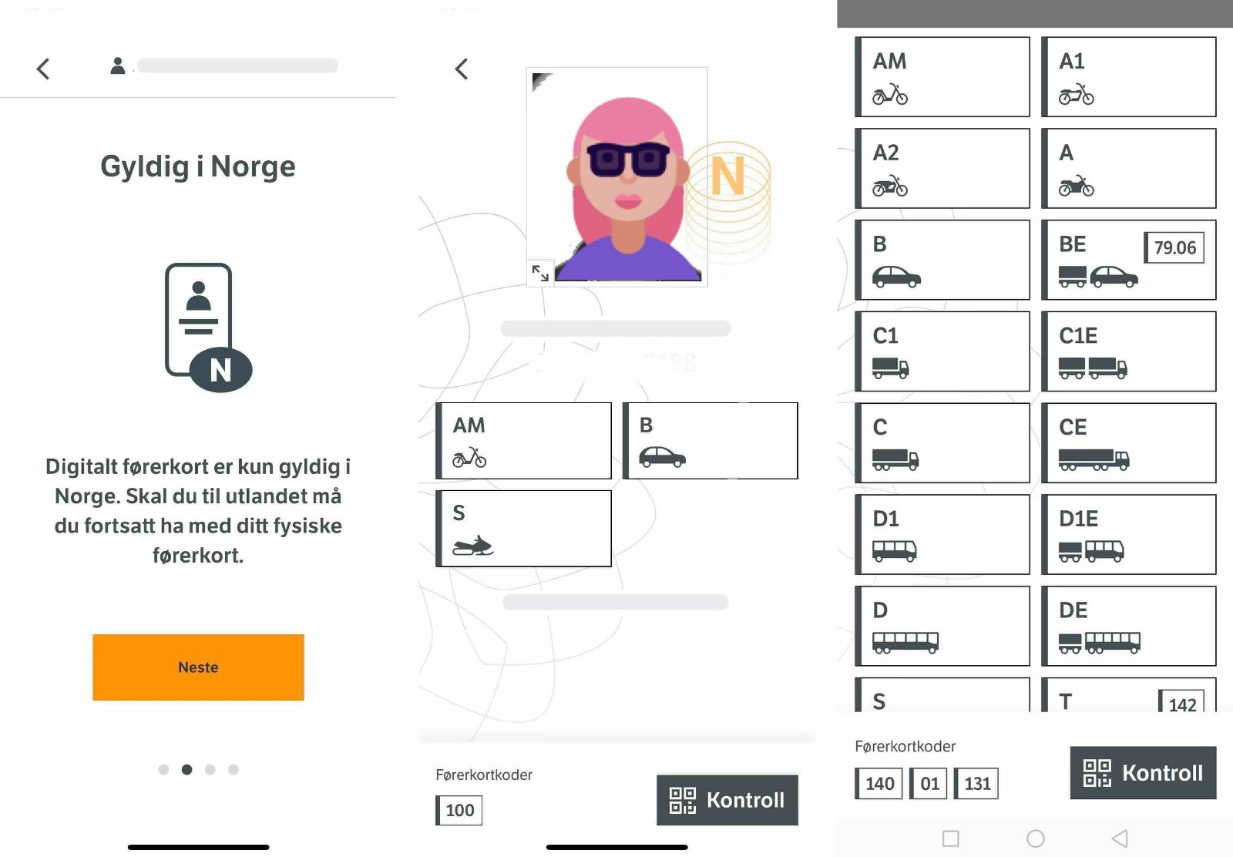
Task: Open the pink-haired avatar licence photo
Action: (x=616, y=176)
